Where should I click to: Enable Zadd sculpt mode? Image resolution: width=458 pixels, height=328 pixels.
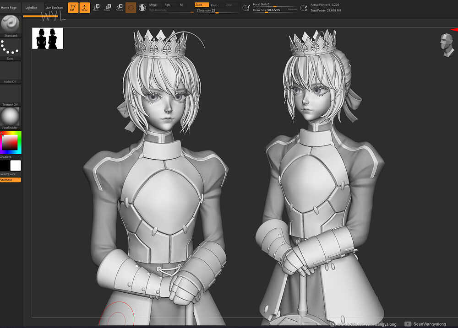click(202, 5)
